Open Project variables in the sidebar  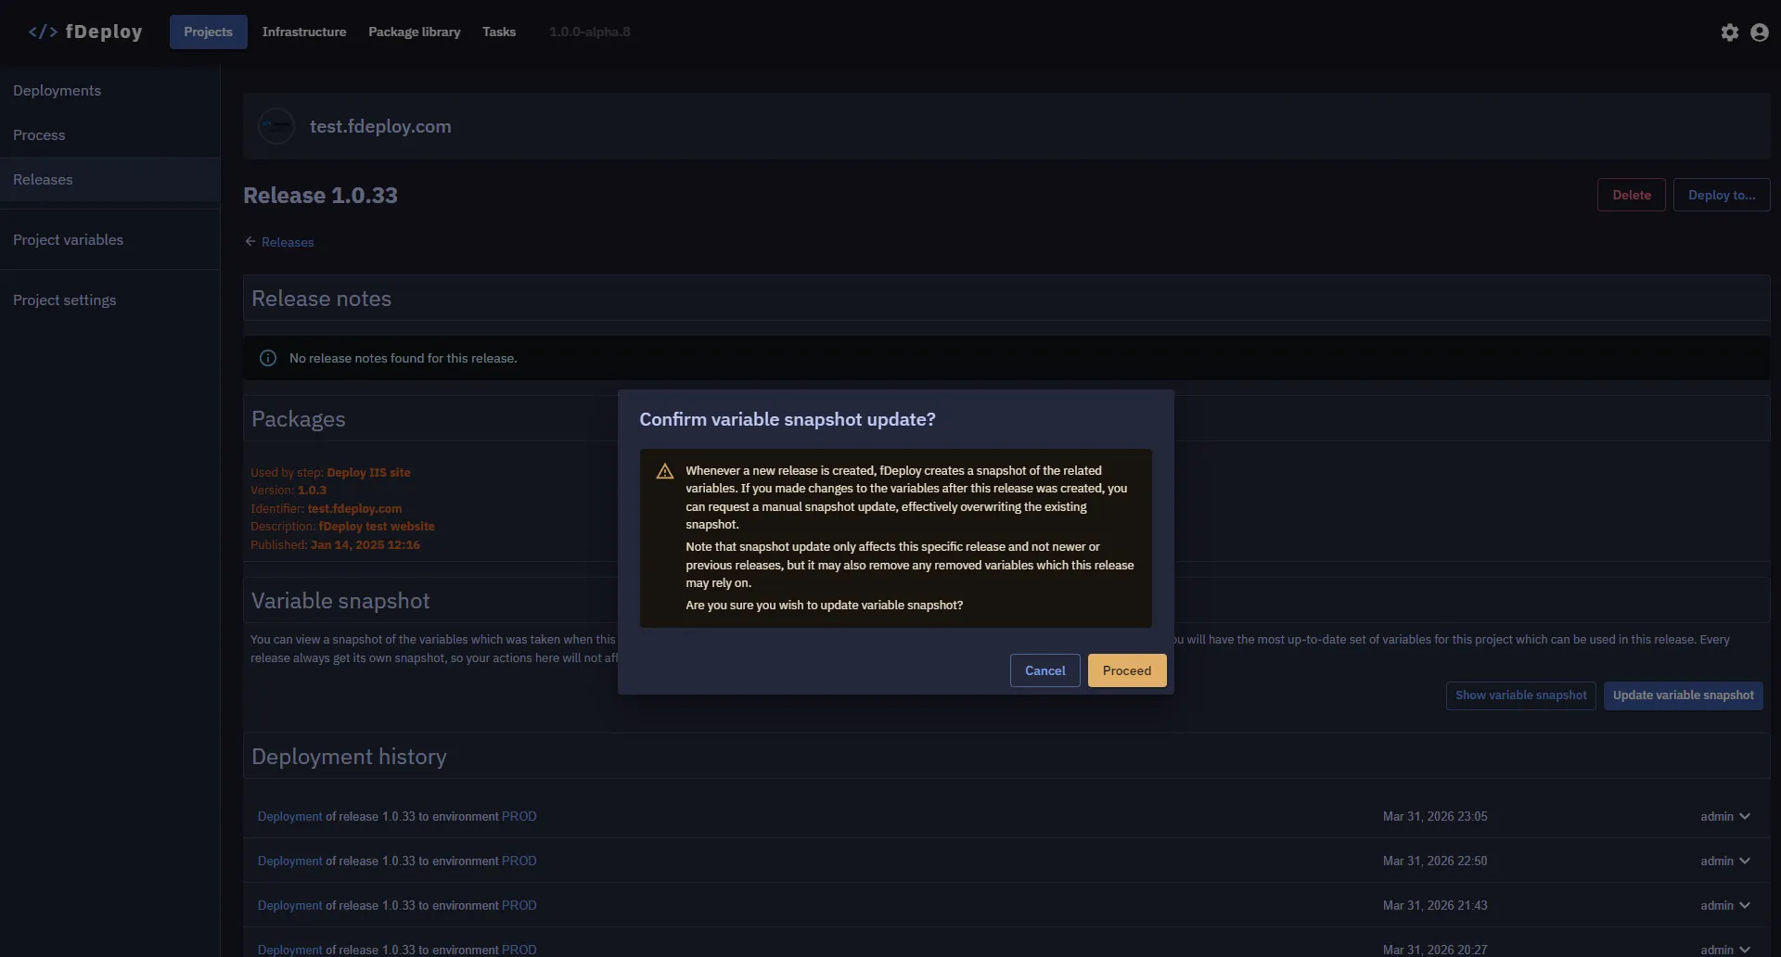(109, 240)
